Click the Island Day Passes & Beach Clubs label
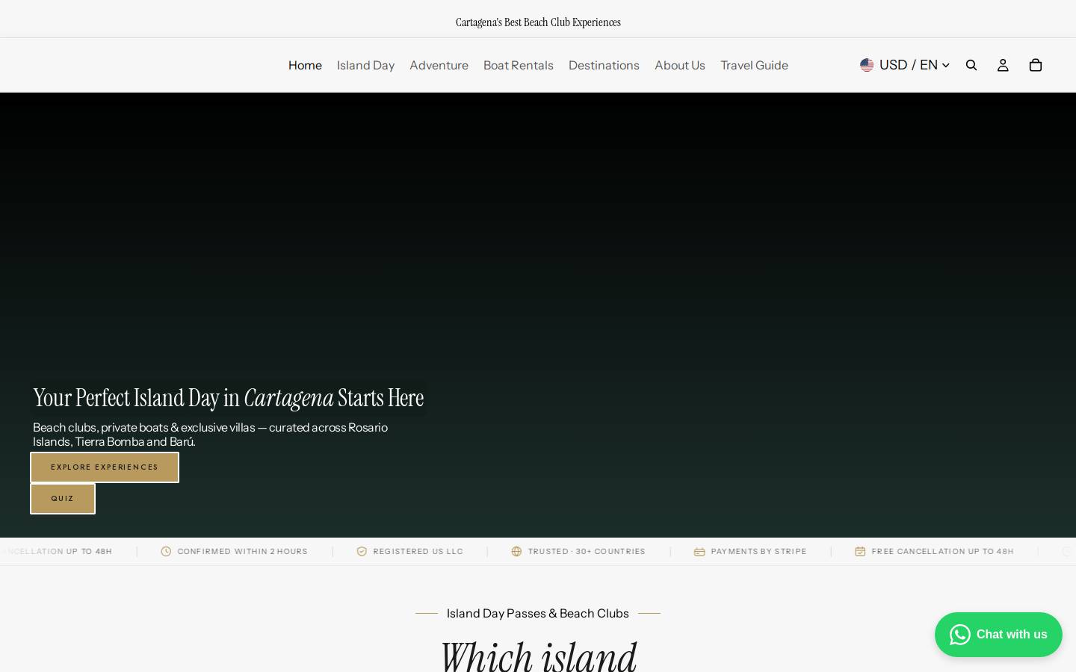This screenshot has width=1076, height=672. pos(538,613)
